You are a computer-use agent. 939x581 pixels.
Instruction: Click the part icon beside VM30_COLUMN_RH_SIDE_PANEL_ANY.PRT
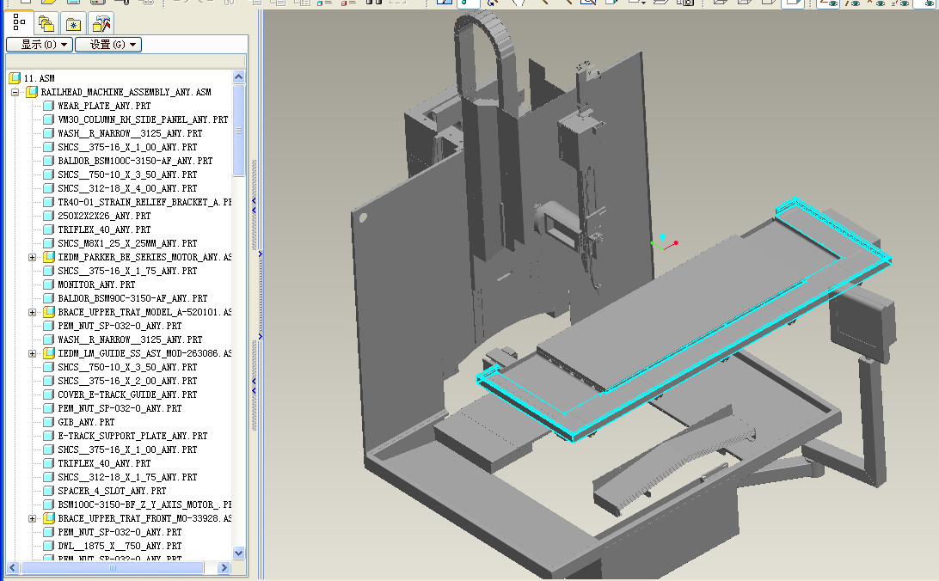(49, 119)
